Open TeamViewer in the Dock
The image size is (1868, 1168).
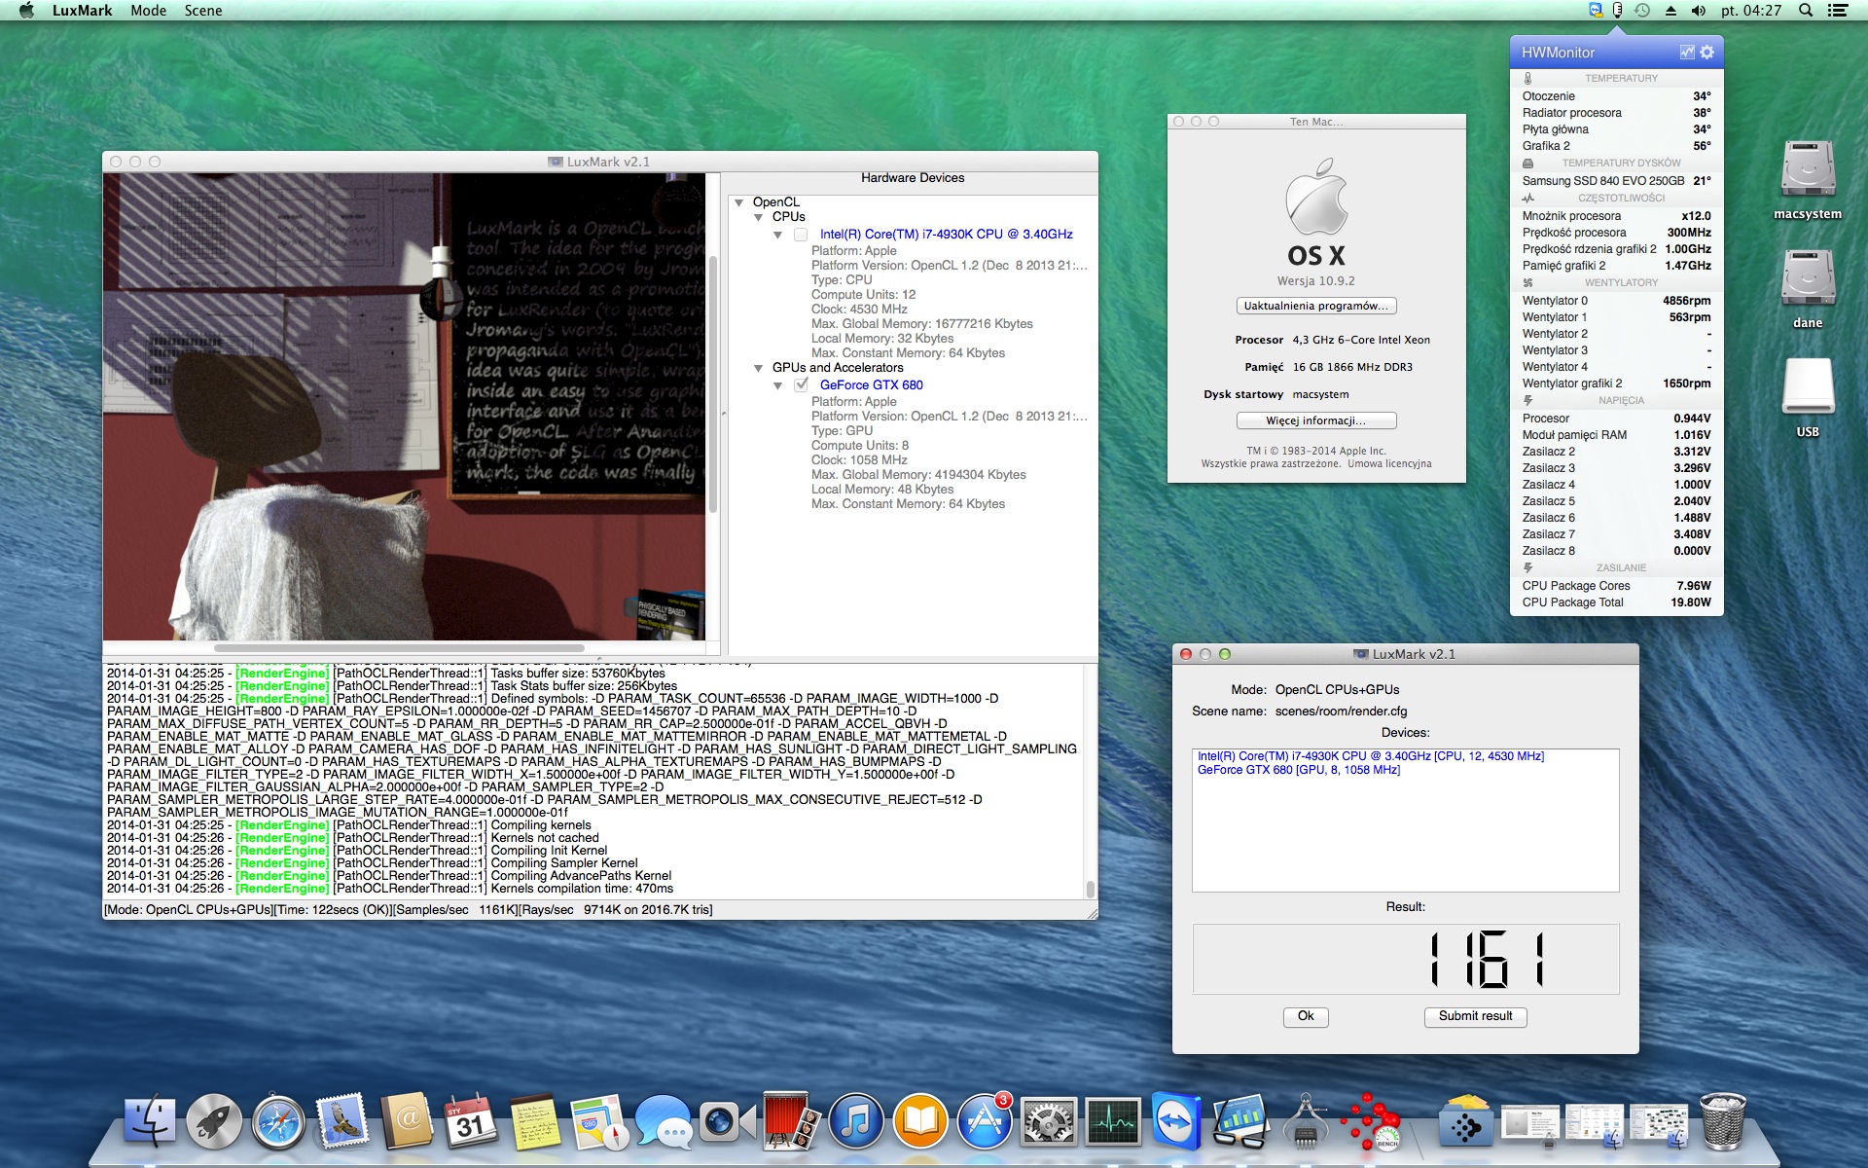[x=1177, y=1121]
